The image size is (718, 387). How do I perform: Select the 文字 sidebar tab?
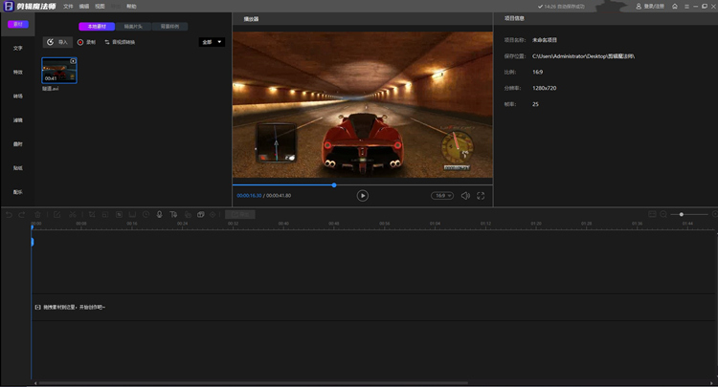18,48
